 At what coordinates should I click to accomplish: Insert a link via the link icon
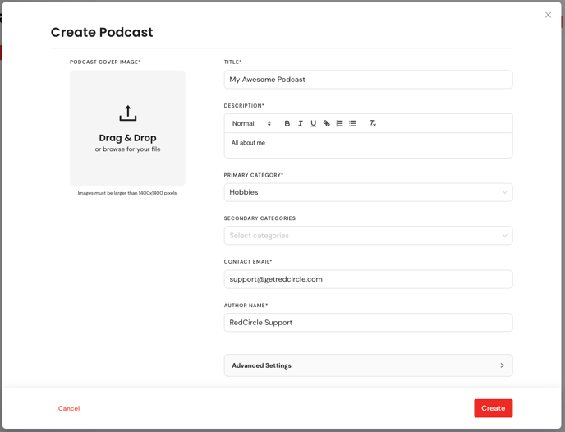(x=327, y=123)
